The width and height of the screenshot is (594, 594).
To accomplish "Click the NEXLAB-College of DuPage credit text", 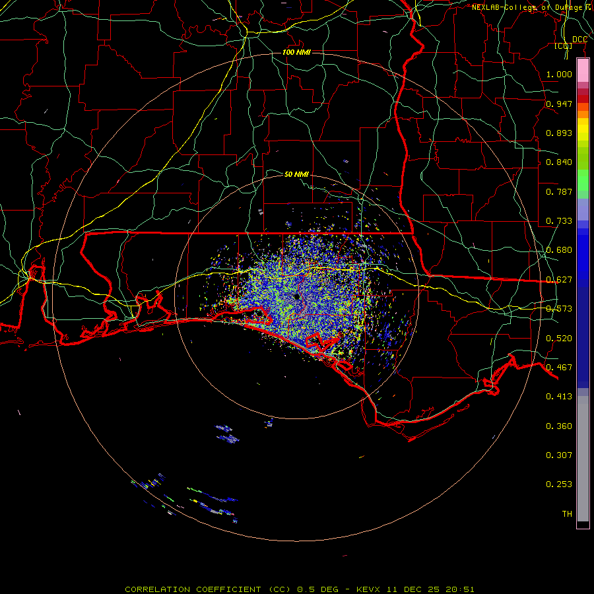I will tap(527, 7).
